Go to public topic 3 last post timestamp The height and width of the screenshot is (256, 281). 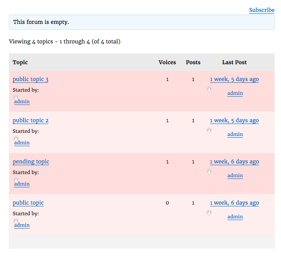(x=234, y=79)
